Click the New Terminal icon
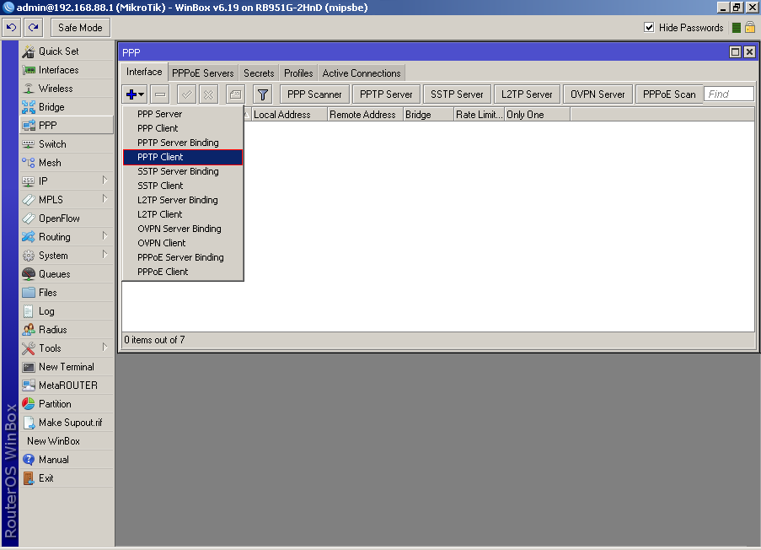Image resolution: width=761 pixels, height=550 pixels. (x=29, y=367)
